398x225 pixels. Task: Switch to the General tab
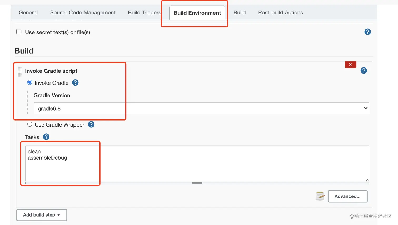pos(28,13)
